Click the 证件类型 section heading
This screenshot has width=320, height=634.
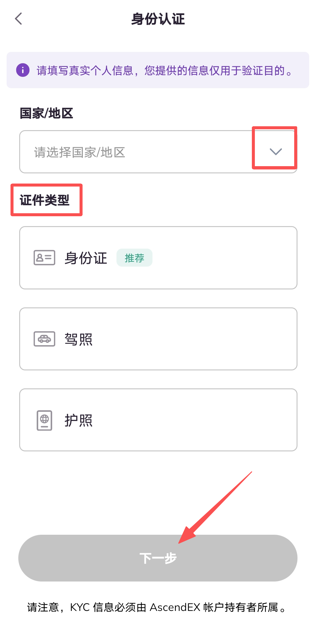(x=45, y=200)
